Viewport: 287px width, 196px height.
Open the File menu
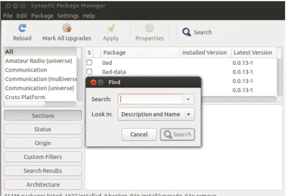8,16
